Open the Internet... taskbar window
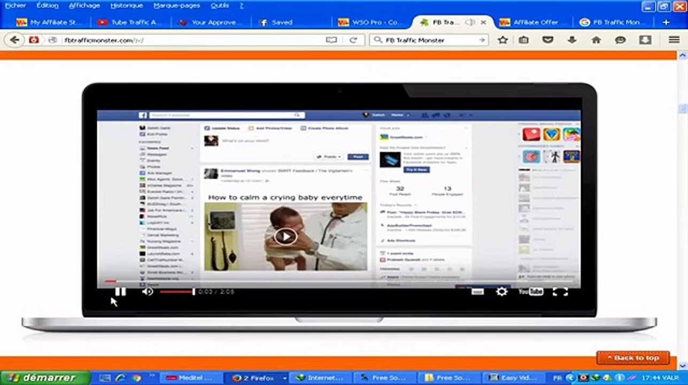The width and height of the screenshot is (688, 385). pyautogui.click(x=321, y=378)
